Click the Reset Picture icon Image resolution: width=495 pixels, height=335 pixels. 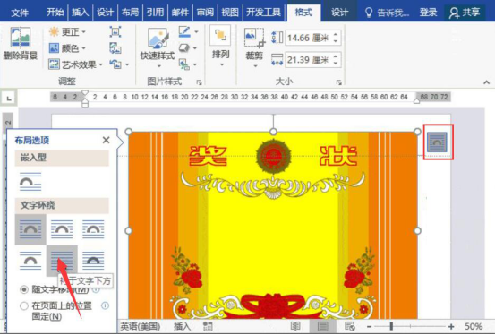click(x=115, y=64)
